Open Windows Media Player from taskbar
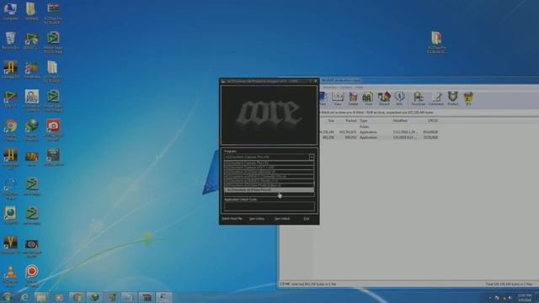Screen dimensions: 539x303 (x=59, y=297)
